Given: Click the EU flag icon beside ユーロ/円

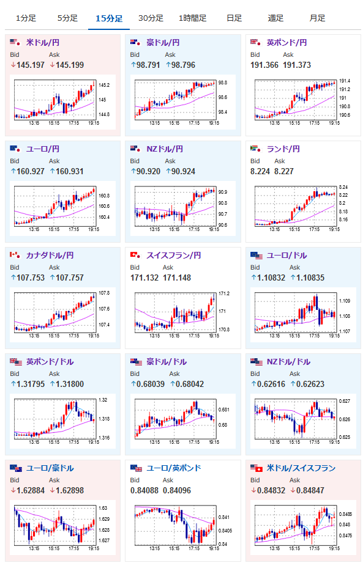Looking at the screenshot, I should point(15,149).
